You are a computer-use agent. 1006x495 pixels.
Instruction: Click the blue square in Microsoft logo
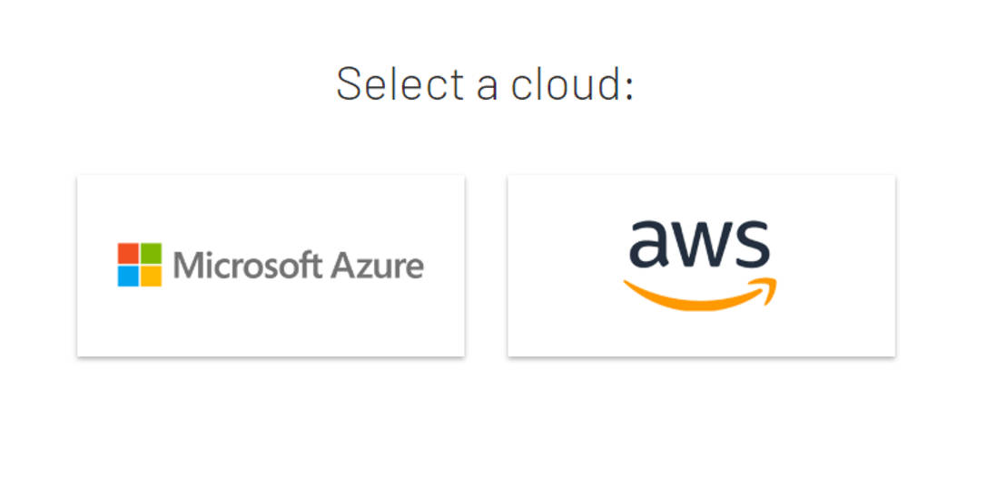click(x=128, y=276)
